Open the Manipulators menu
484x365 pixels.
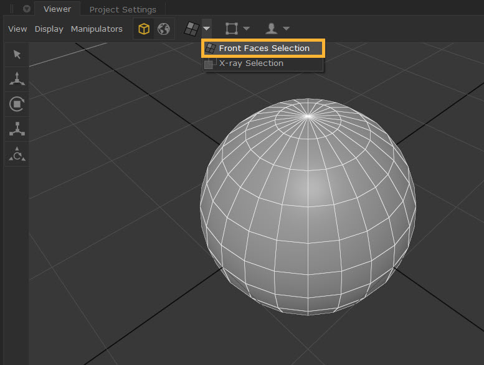click(x=97, y=29)
